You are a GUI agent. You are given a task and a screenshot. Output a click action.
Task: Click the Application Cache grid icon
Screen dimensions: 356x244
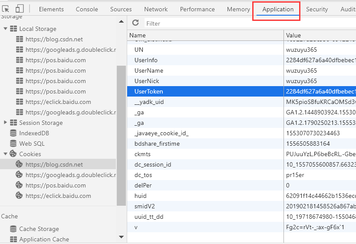point(13,239)
